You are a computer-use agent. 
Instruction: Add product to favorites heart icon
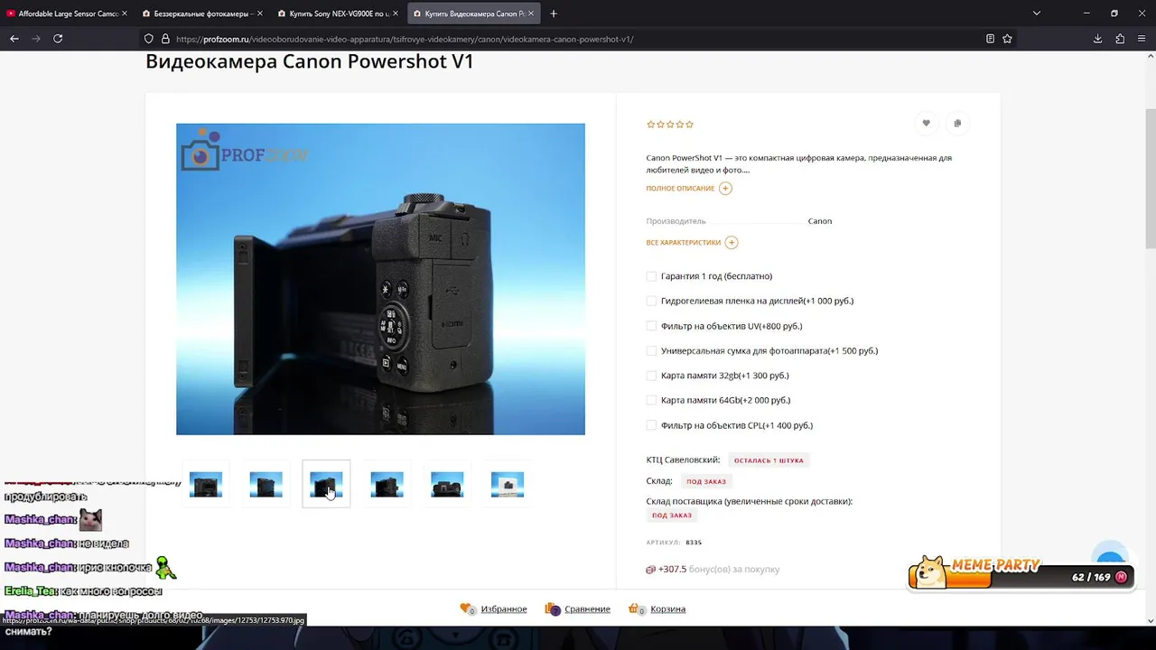(926, 123)
